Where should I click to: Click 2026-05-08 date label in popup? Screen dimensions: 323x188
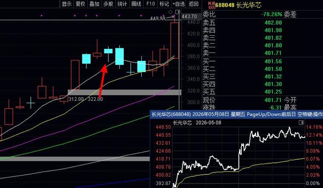pyautogui.click(x=208, y=123)
